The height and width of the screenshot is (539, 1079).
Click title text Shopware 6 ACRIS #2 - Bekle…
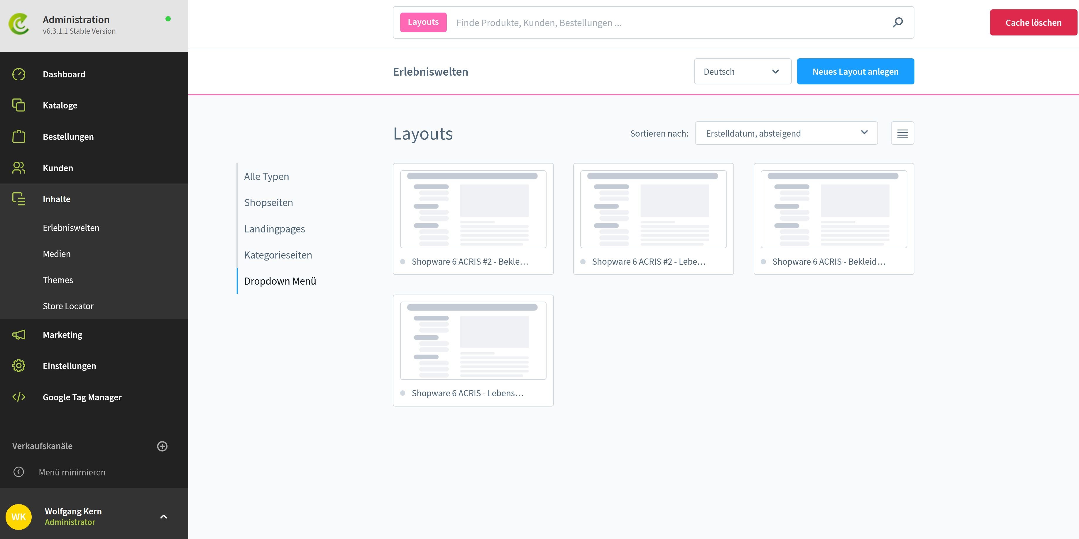click(x=470, y=261)
